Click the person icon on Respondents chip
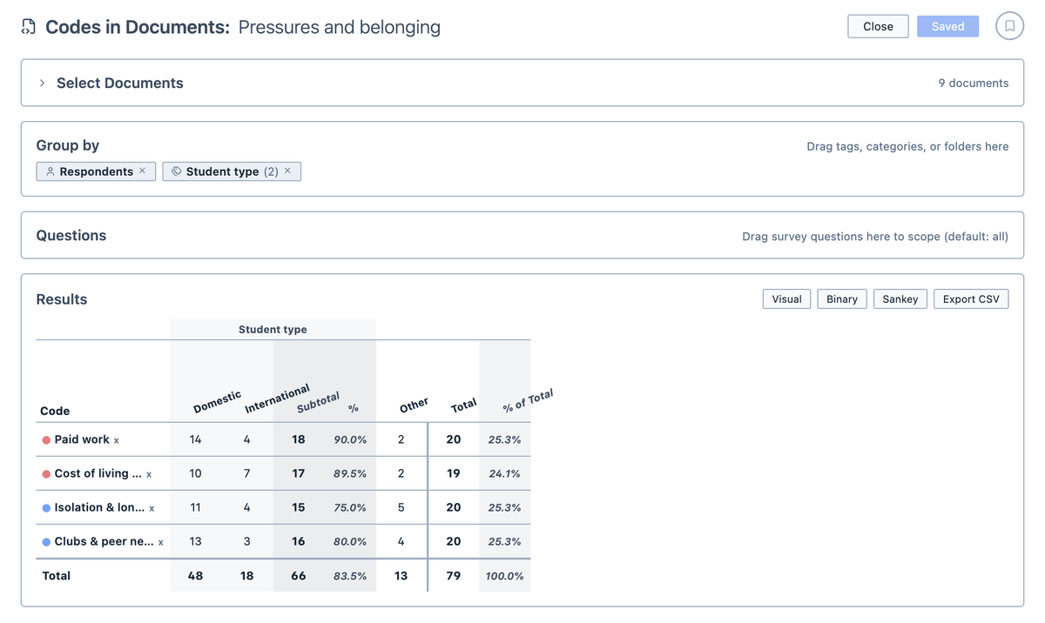The height and width of the screenshot is (623, 1045). click(x=51, y=171)
